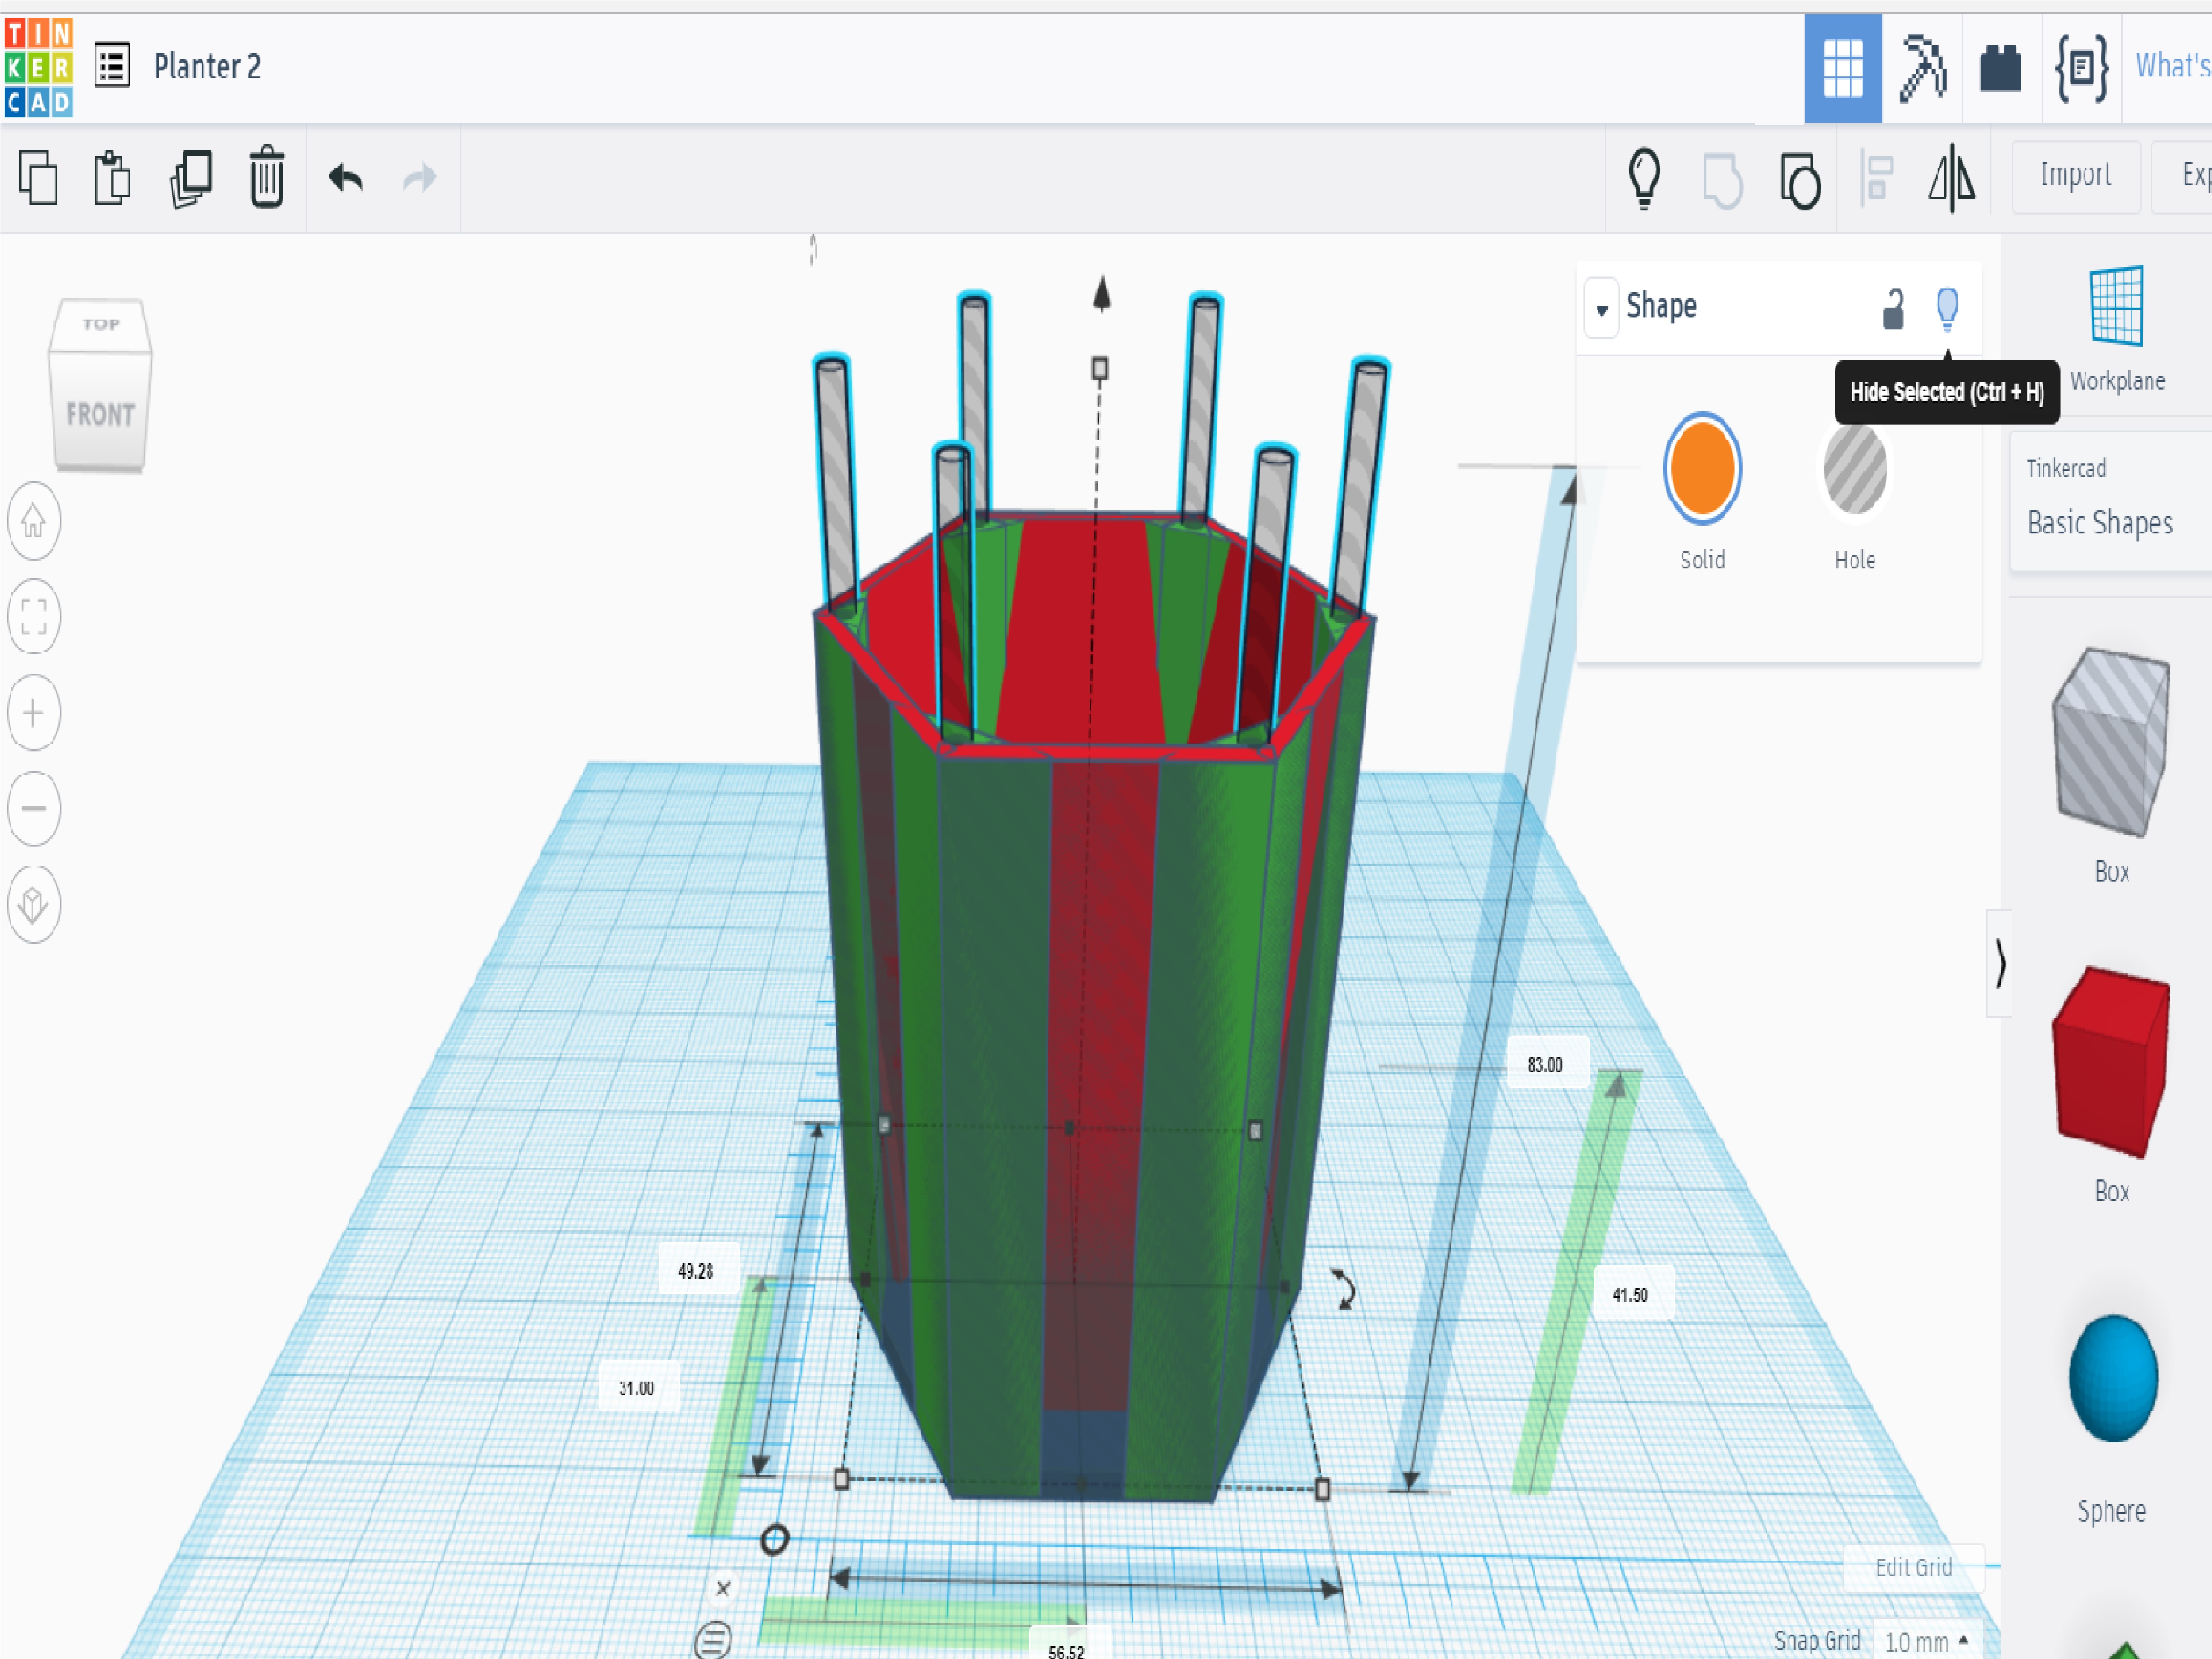Pick the striped hole Box shape

(x=2111, y=742)
